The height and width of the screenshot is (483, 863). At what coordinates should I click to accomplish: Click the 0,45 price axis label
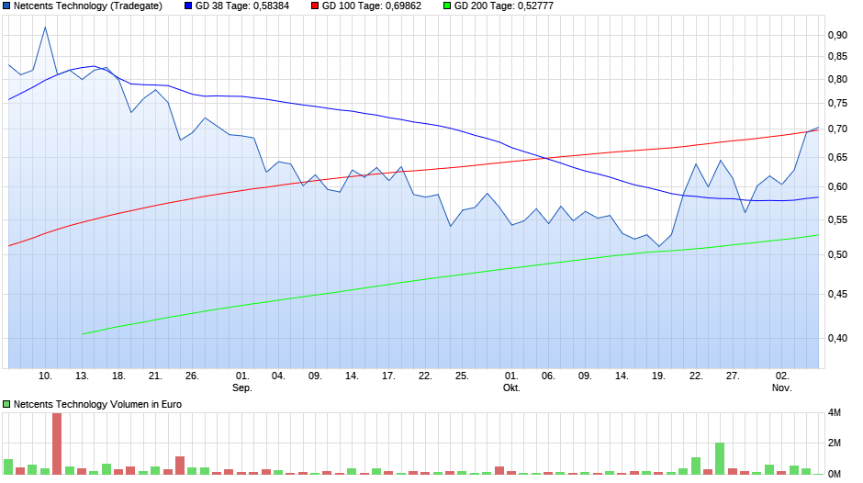837,294
